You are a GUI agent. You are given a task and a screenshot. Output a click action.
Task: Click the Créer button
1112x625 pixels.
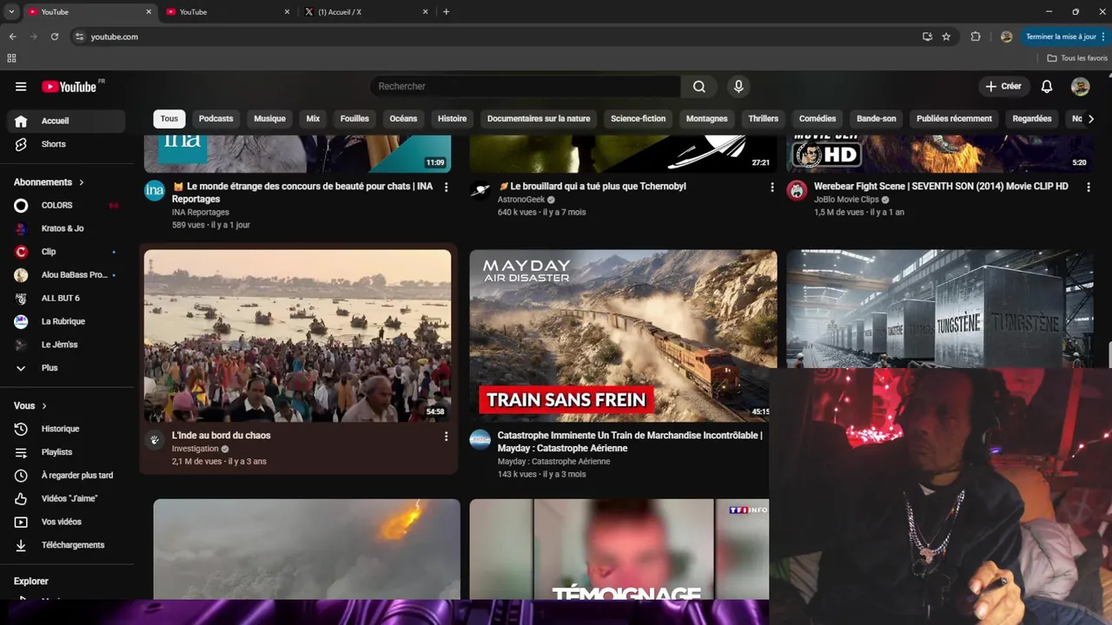tap(1003, 87)
